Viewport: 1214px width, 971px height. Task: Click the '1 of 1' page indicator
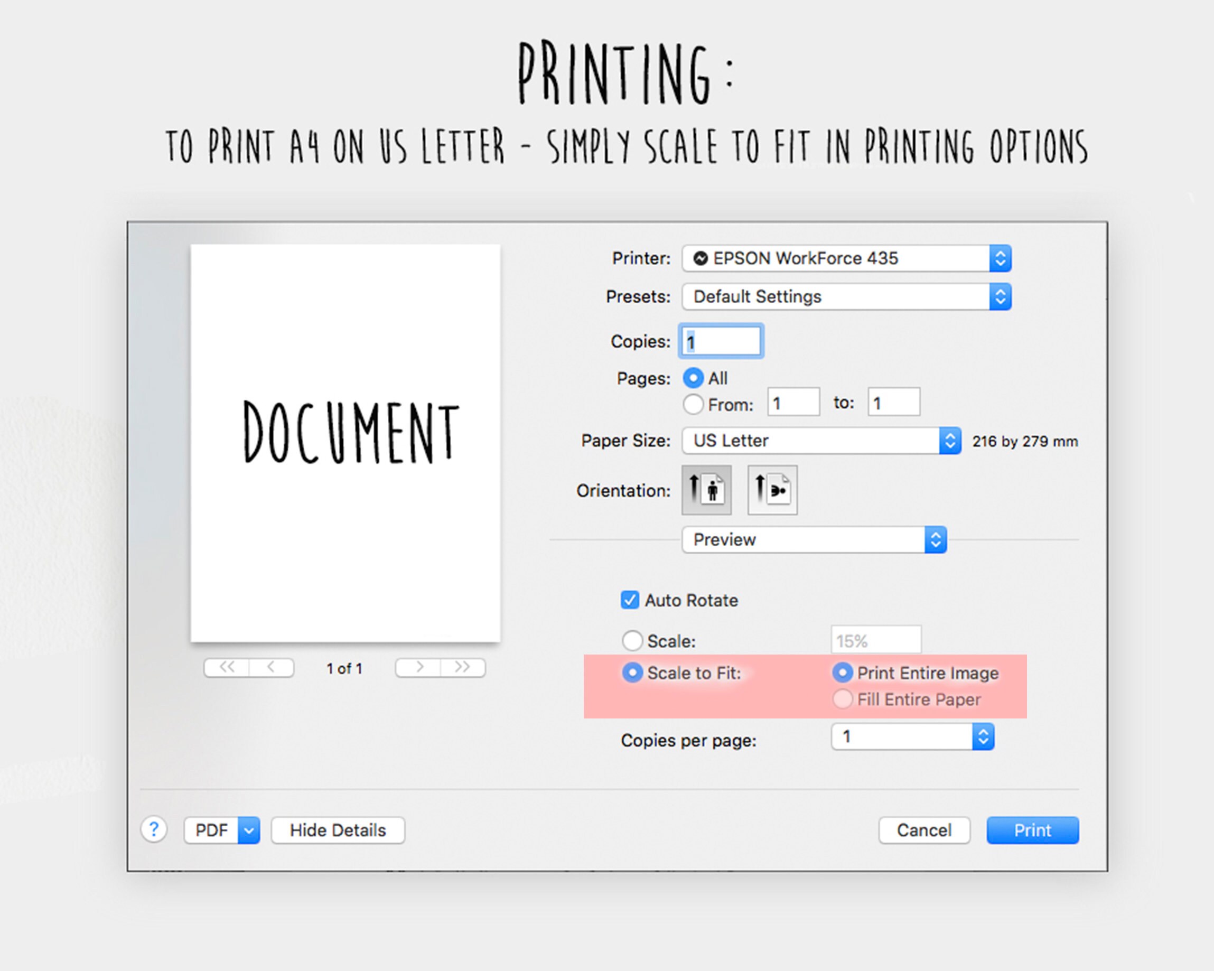tap(344, 668)
